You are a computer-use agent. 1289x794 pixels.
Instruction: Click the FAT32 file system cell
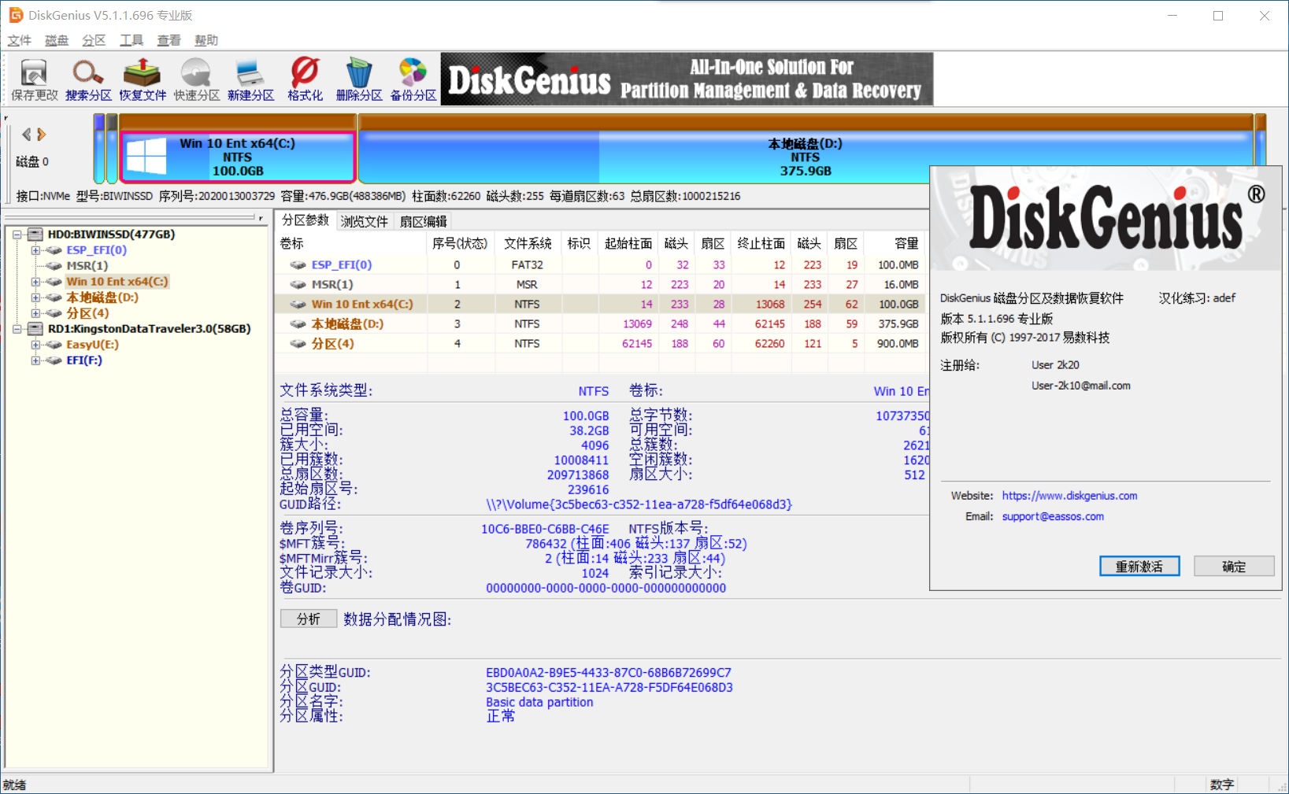(528, 265)
